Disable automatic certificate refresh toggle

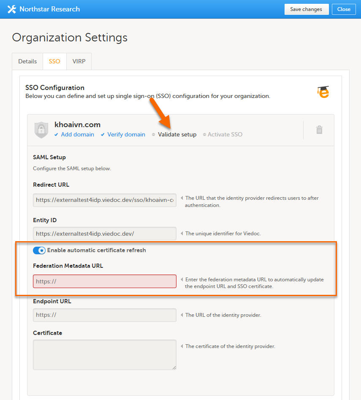click(x=39, y=250)
